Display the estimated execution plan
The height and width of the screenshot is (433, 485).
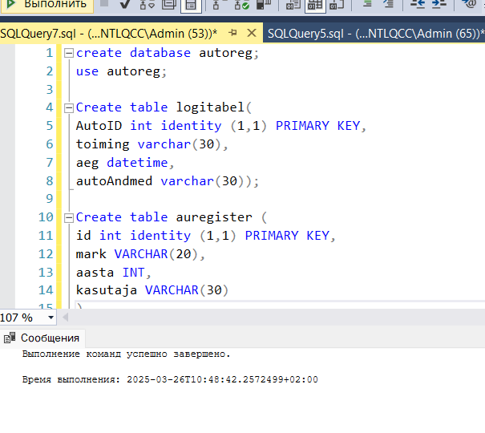(147, 5)
